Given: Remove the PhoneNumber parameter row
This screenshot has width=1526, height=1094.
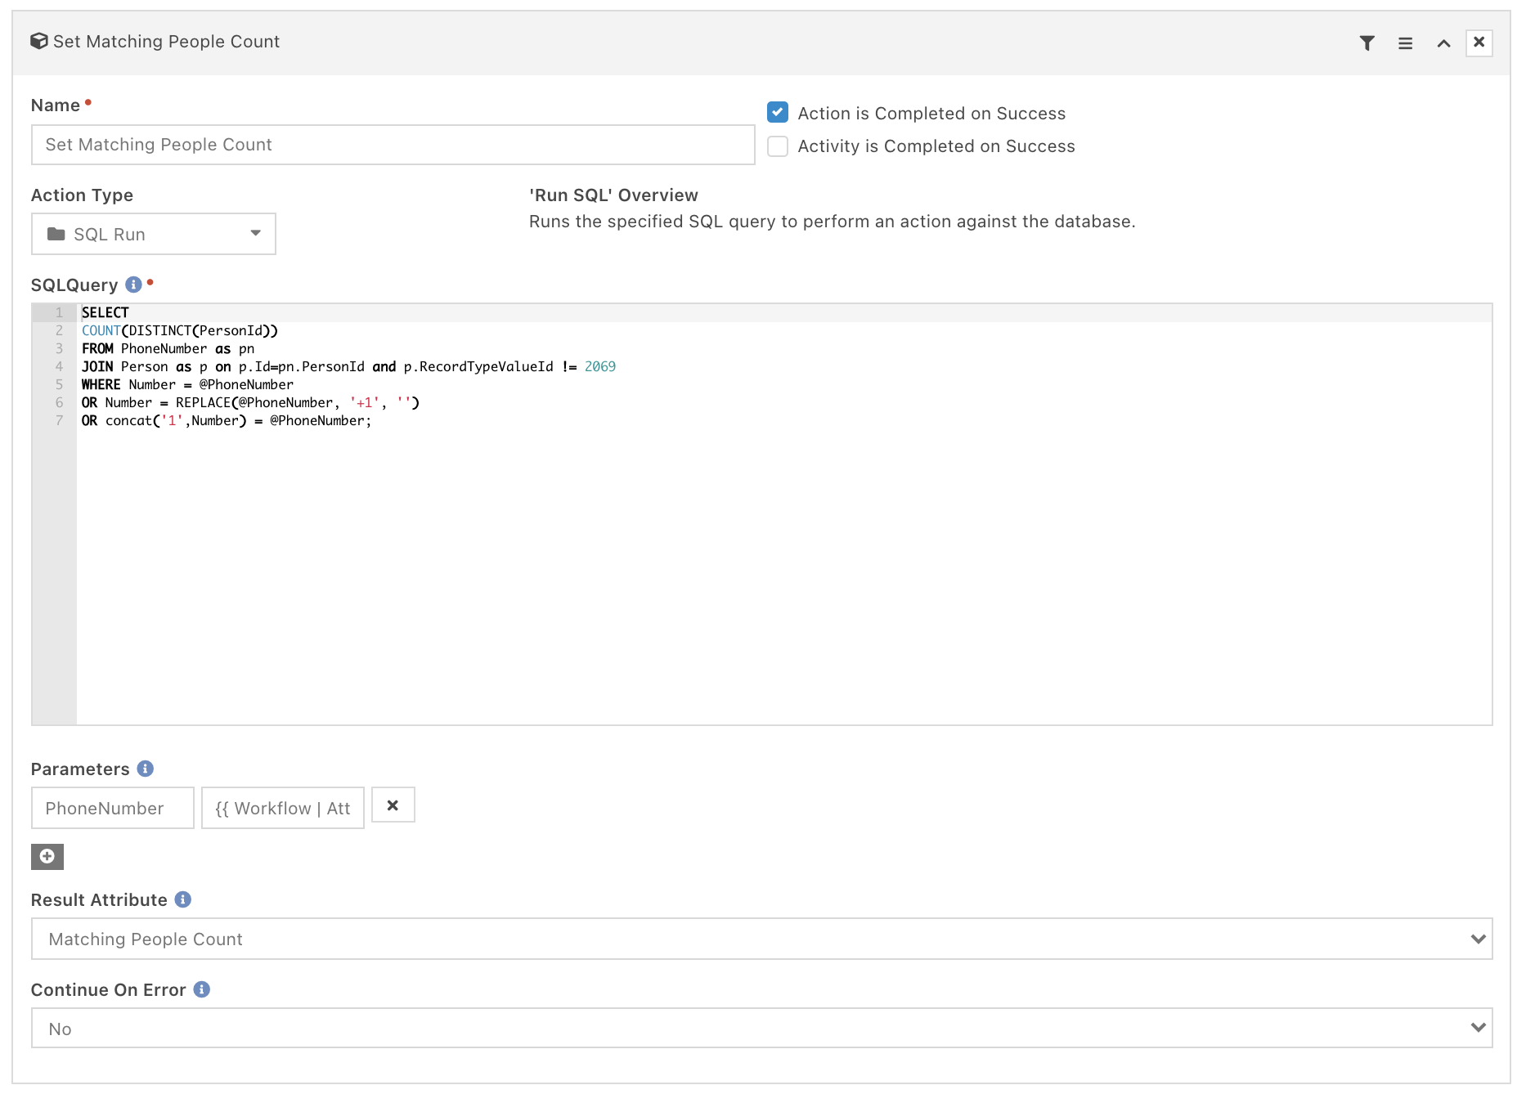Looking at the screenshot, I should point(393,805).
